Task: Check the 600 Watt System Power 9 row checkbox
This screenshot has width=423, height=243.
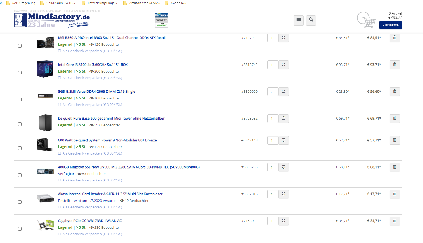Action: (20, 148)
